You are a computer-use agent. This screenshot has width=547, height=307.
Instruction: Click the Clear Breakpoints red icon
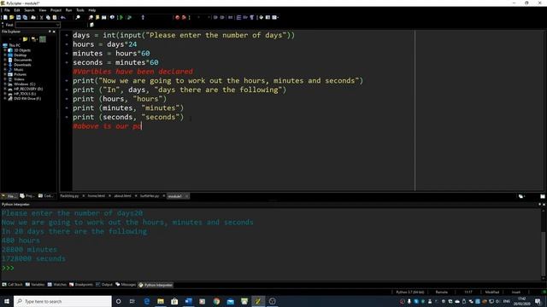tap(184, 17)
